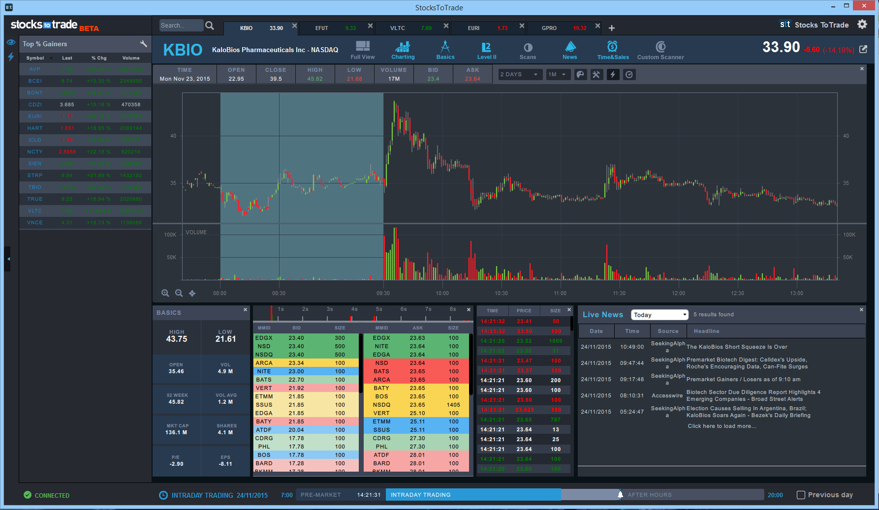Select CDZI in Top % Gainers
This screenshot has width=879, height=510.
click(x=85, y=104)
